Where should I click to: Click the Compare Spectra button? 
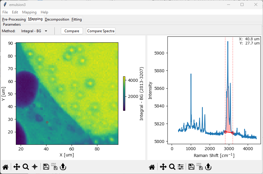point(101,31)
